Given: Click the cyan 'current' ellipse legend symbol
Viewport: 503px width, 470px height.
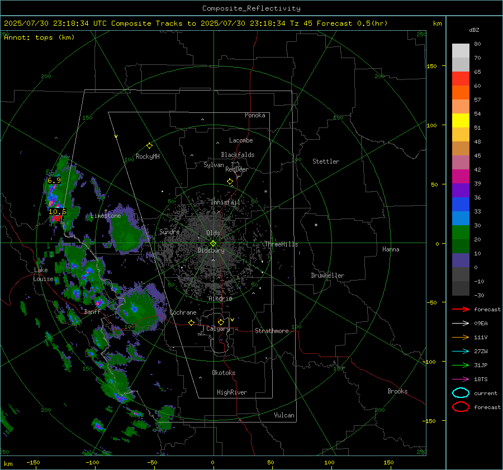Looking at the screenshot, I should (x=461, y=393).
